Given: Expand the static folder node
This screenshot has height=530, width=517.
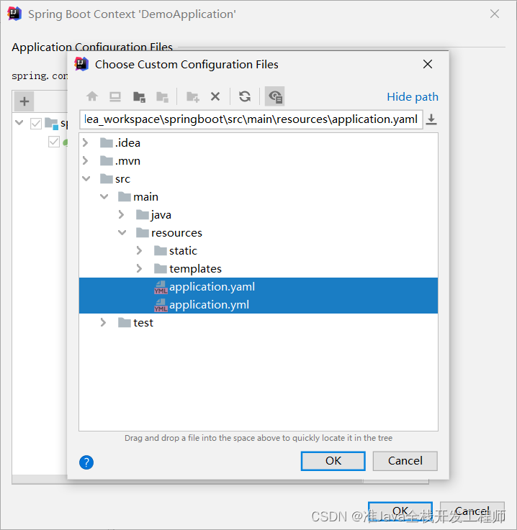Looking at the screenshot, I should (140, 250).
